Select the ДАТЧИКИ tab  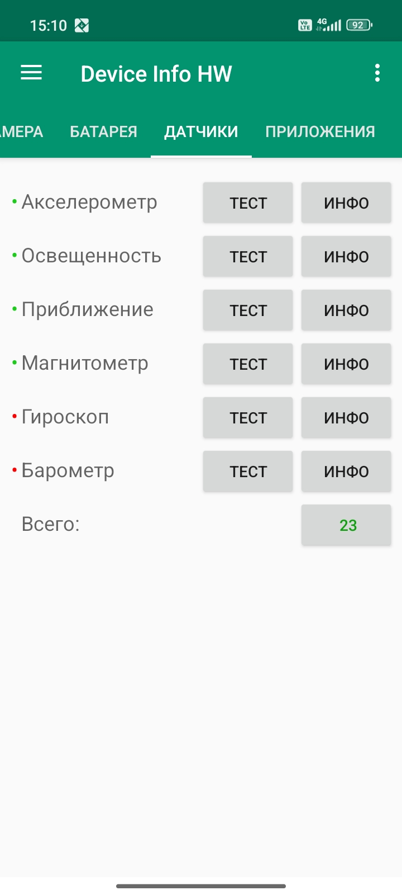201,131
